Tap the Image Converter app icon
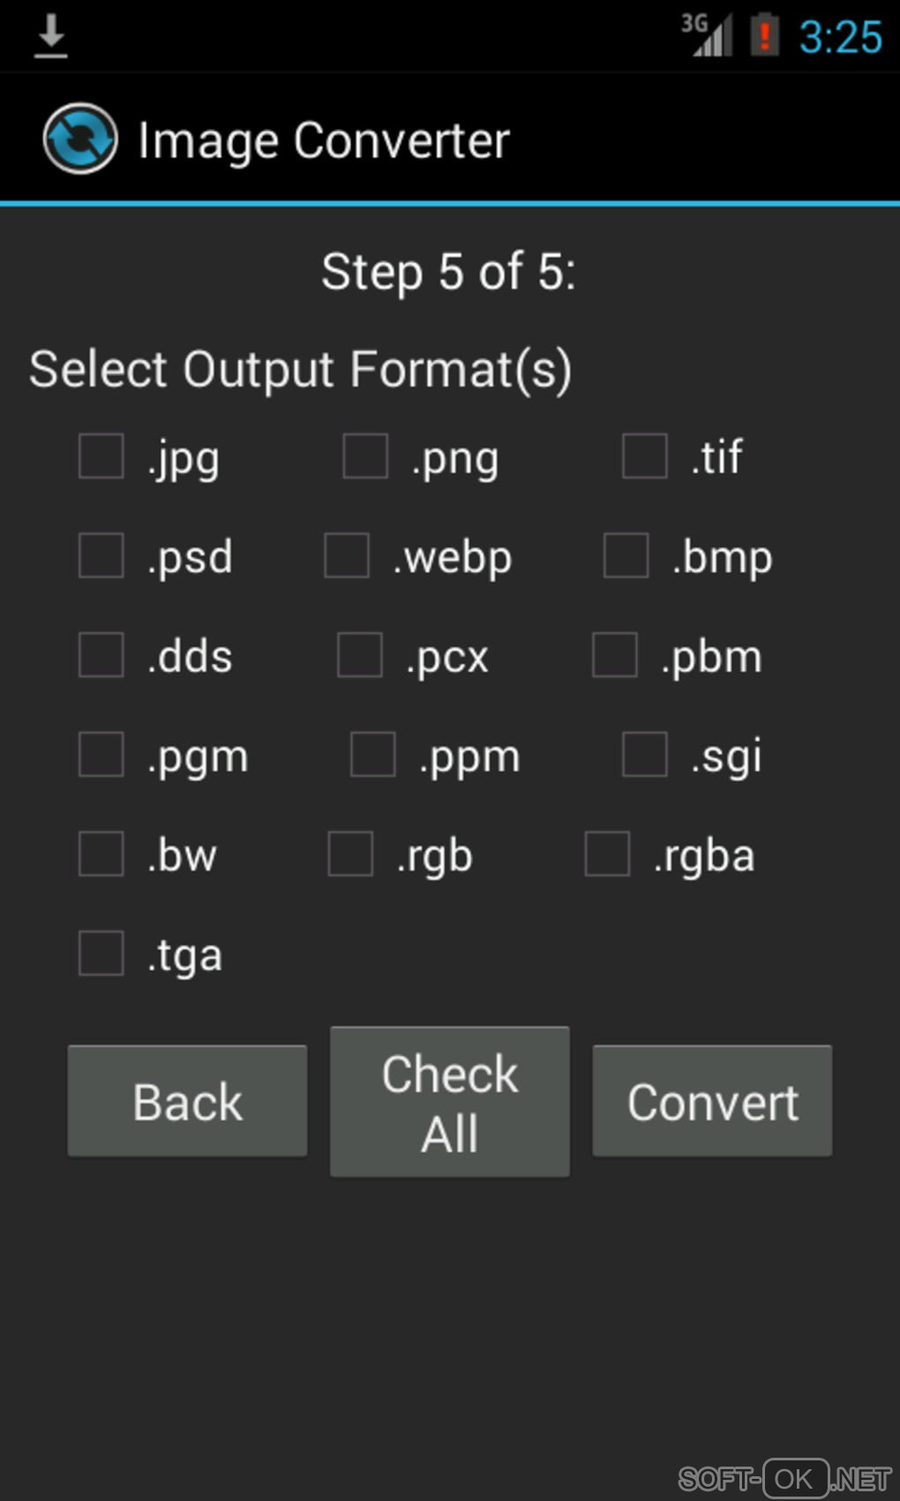Image resolution: width=900 pixels, height=1501 pixels. [x=79, y=140]
